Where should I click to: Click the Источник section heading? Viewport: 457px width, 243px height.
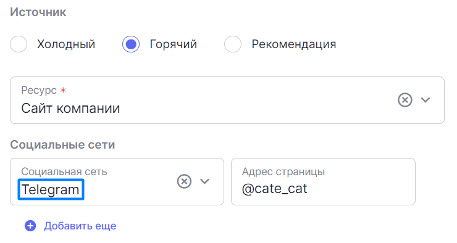38,12
